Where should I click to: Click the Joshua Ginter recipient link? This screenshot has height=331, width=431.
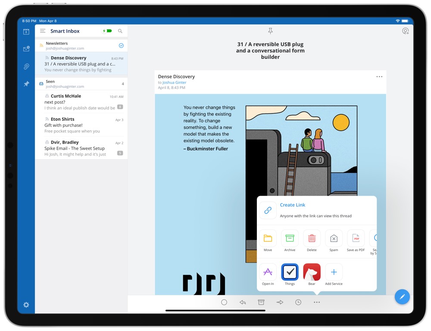[174, 82]
